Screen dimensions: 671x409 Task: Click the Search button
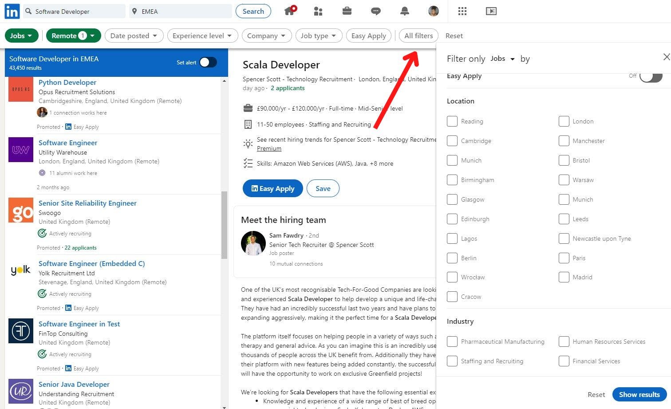point(253,11)
